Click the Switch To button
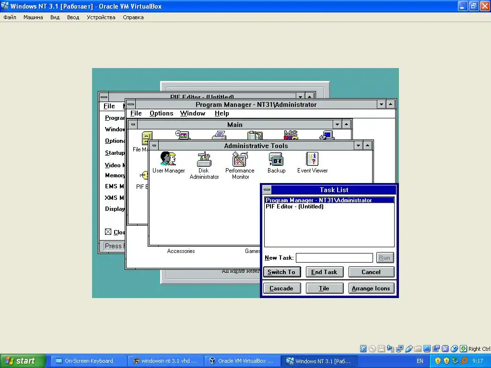This screenshot has width=491, height=368. [282, 272]
